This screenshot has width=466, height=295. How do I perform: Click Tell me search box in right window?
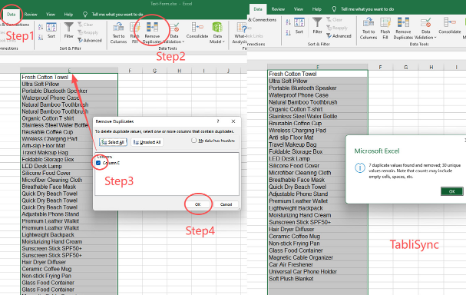(x=367, y=9)
